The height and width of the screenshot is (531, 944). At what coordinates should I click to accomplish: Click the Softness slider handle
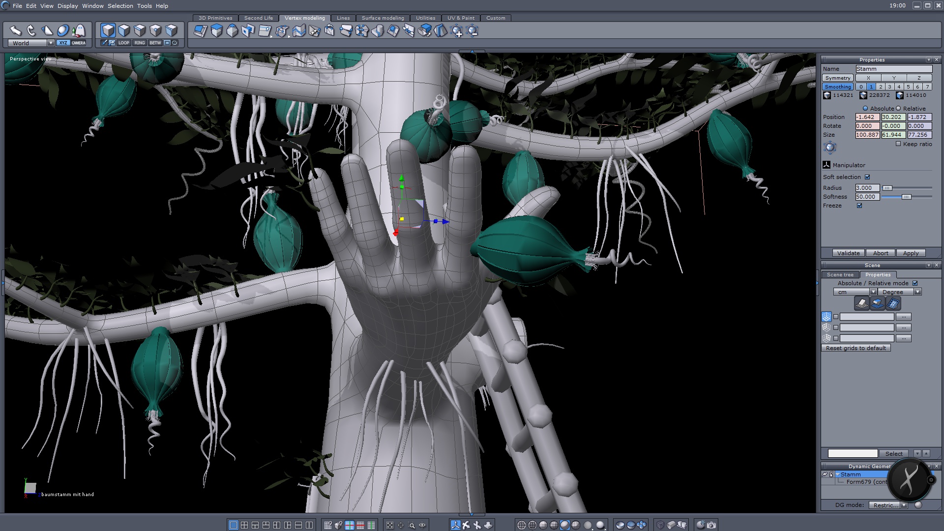pyautogui.click(x=906, y=197)
